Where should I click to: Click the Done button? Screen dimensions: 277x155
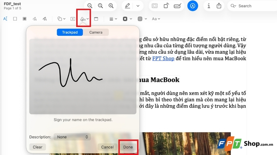point(128,147)
